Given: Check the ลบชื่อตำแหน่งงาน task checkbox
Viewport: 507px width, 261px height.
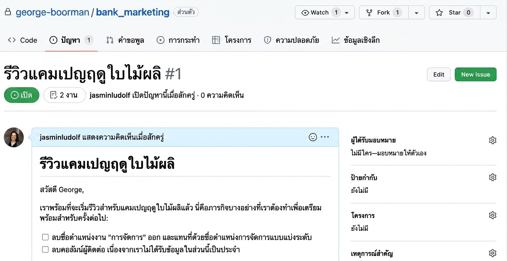Looking at the screenshot, I should click(45, 237).
